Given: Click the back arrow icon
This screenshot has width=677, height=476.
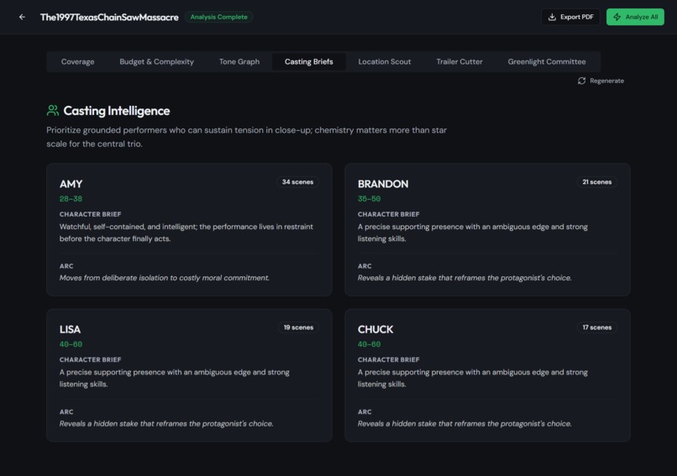Looking at the screenshot, I should 22,17.
